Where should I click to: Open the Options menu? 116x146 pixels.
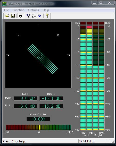[x=34, y=10]
